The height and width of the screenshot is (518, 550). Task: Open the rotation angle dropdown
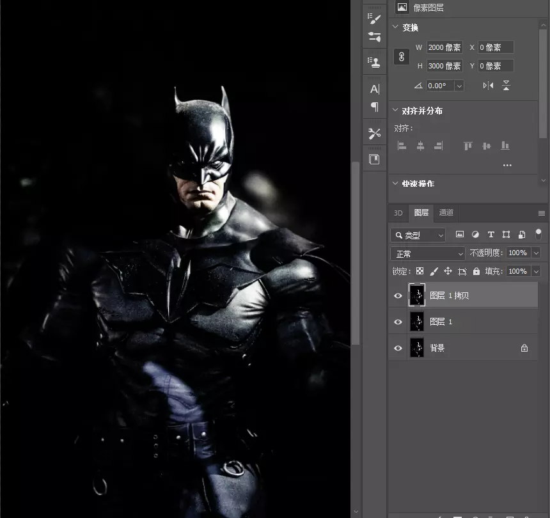(x=459, y=86)
